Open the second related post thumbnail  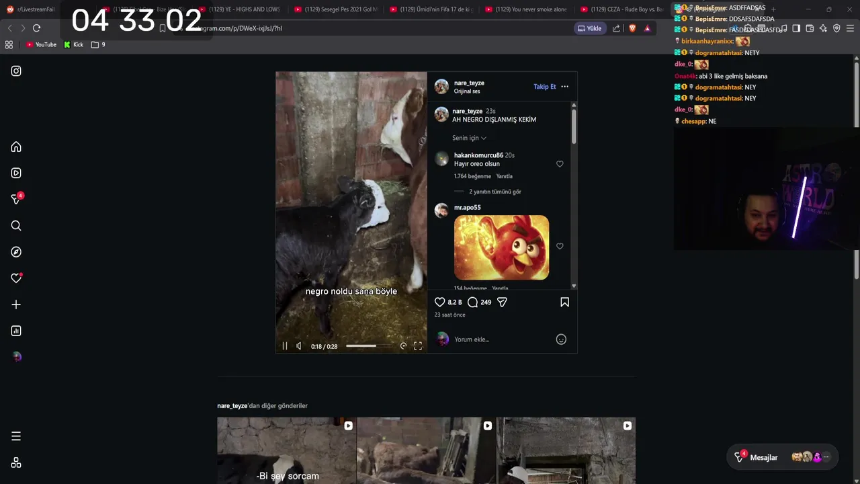point(426,450)
